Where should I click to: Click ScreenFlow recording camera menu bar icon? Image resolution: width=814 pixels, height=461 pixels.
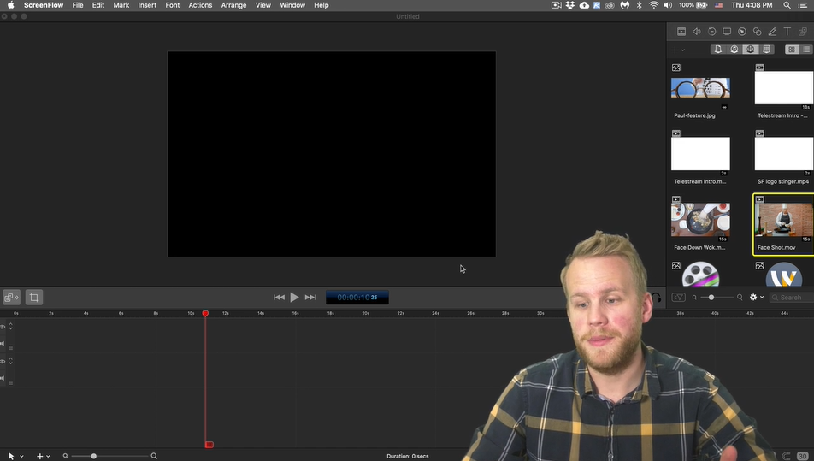(x=556, y=5)
